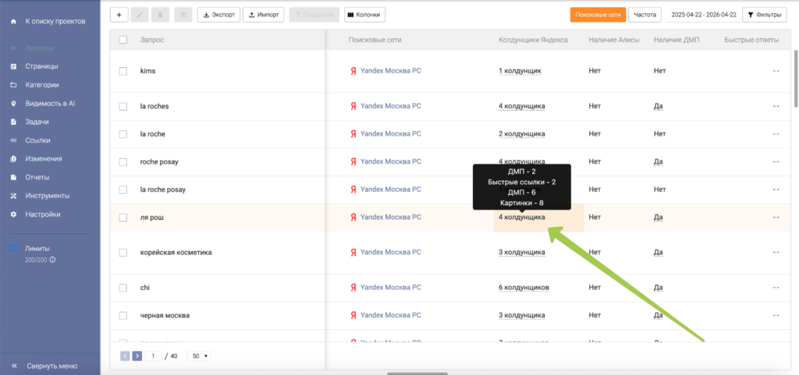This screenshot has width=799, height=375.
Task: Click the location pin icon for 'Видимость в AI'
Action: [13, 104]
